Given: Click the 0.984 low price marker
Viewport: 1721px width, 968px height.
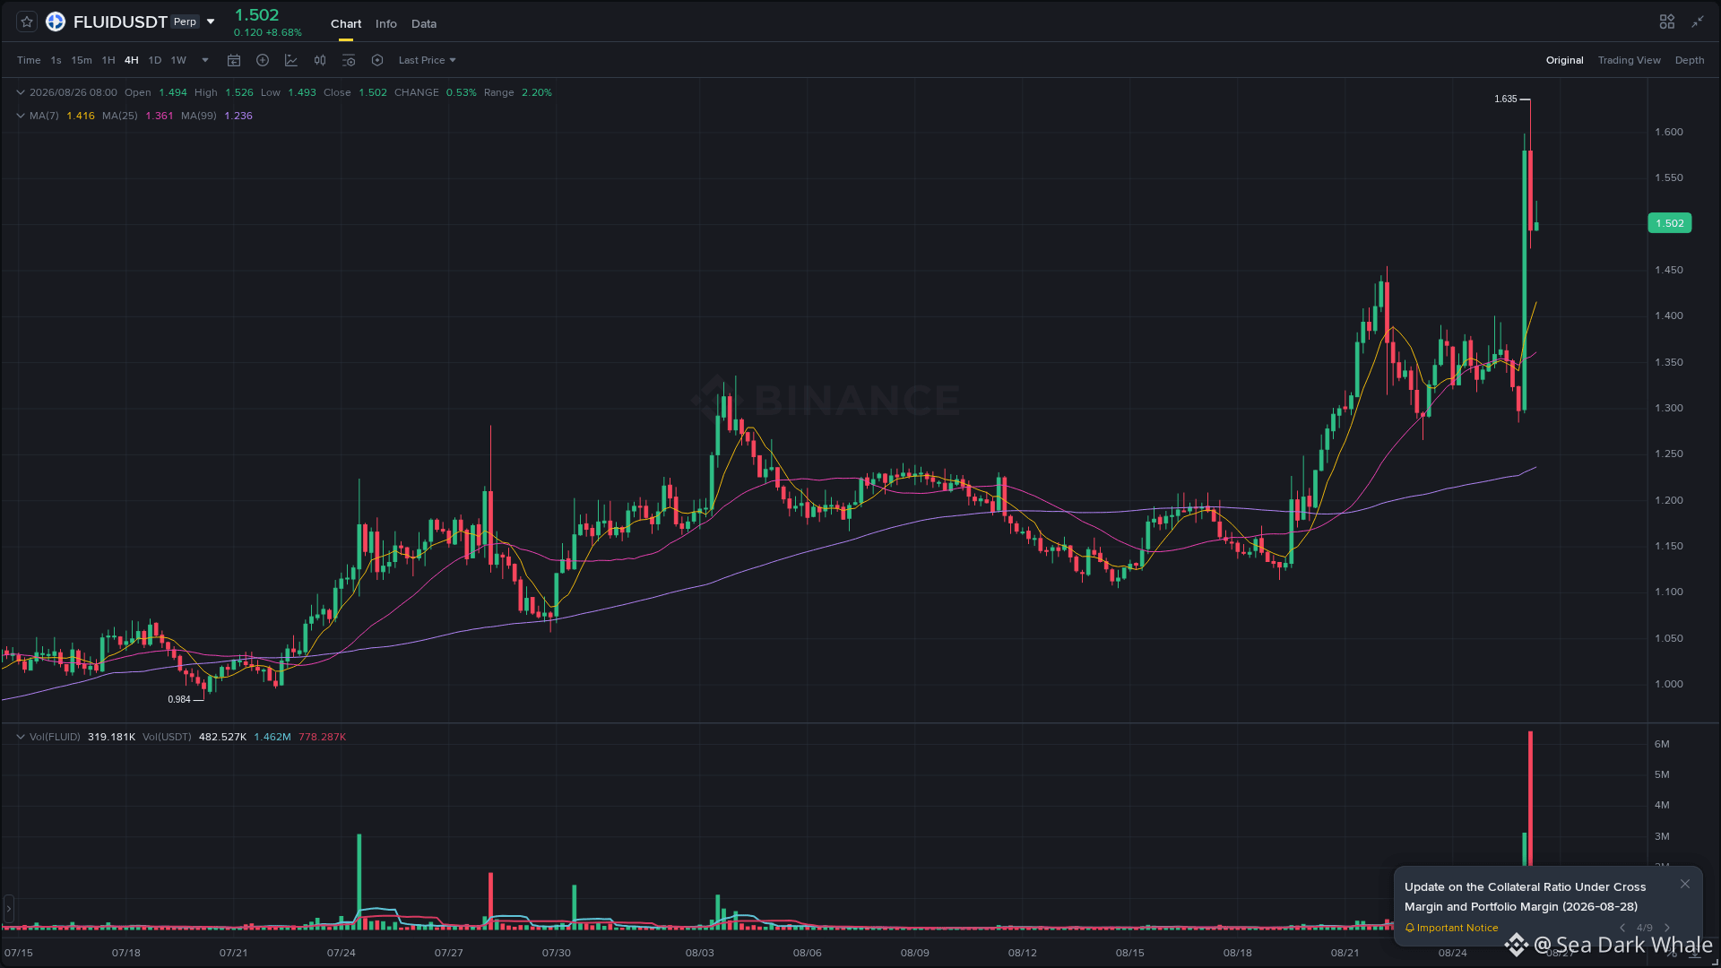Looking at the screenshot, I should click(x=179, y=699).
